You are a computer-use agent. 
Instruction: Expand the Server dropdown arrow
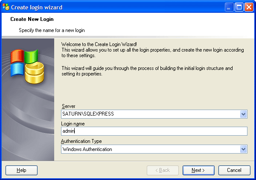(244, 114)
